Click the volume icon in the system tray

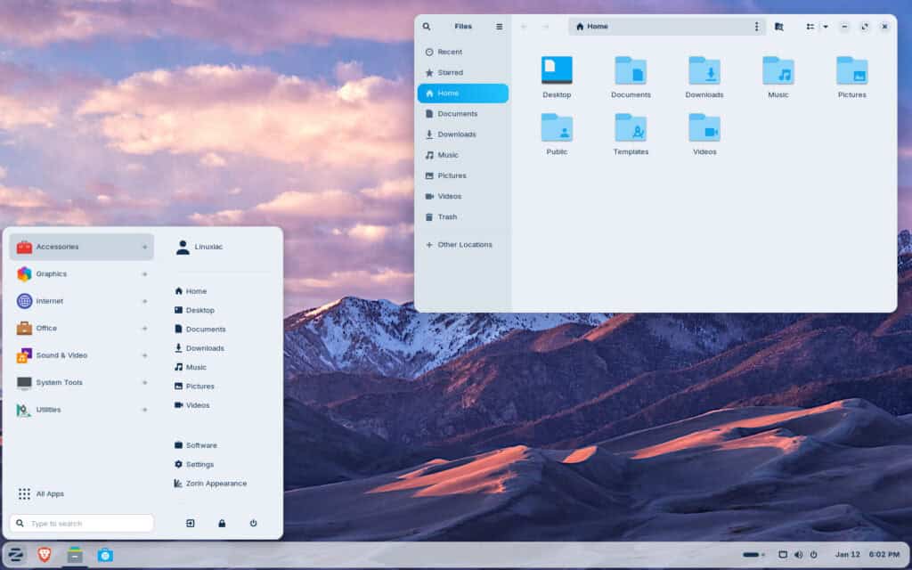click(799, 554)
